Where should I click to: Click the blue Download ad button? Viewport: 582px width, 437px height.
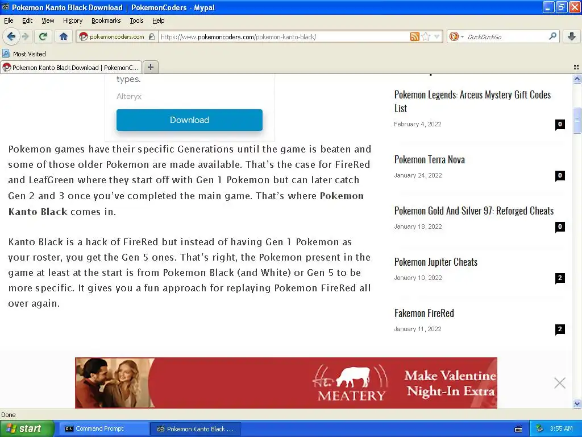click(189, 120)
